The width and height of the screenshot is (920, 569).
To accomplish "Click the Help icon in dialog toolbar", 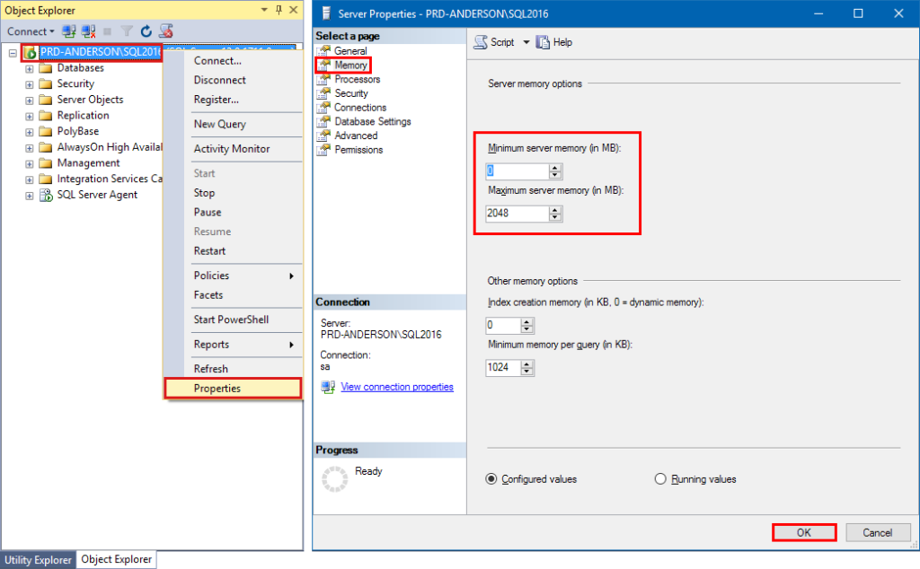I will (543, 42).
